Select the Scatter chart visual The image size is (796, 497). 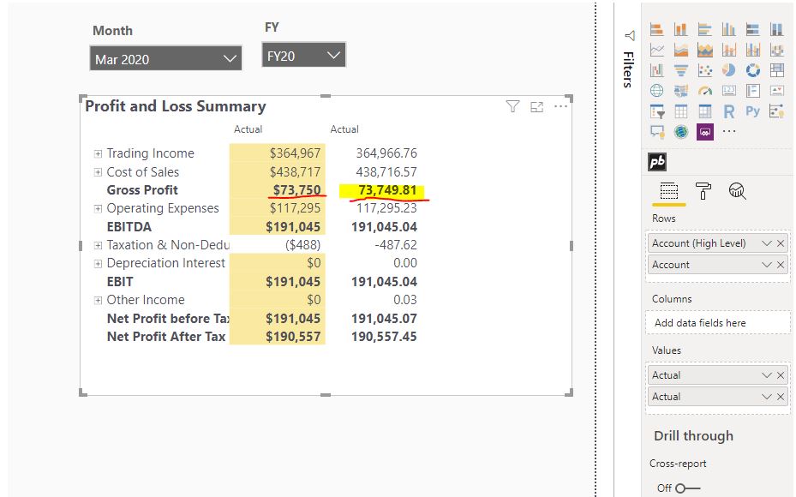tap(704, 70)
